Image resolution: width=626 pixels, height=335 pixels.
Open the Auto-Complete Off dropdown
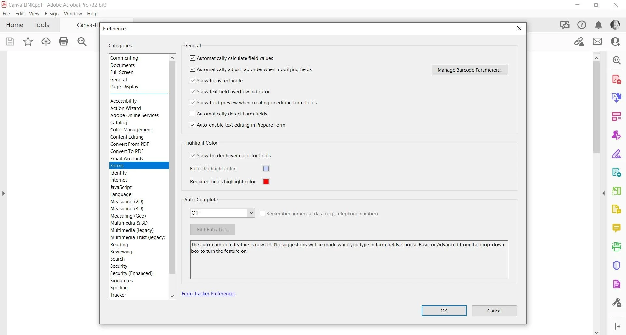tap(222, 213)
